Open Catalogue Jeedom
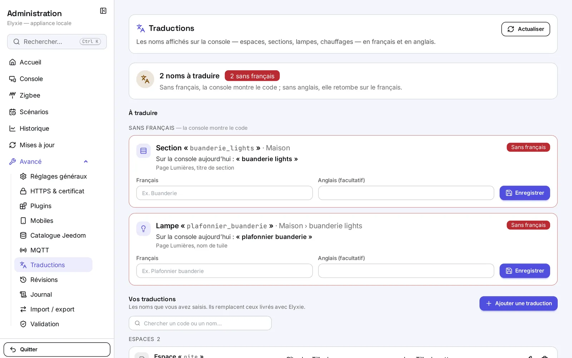 coord(53,236)
